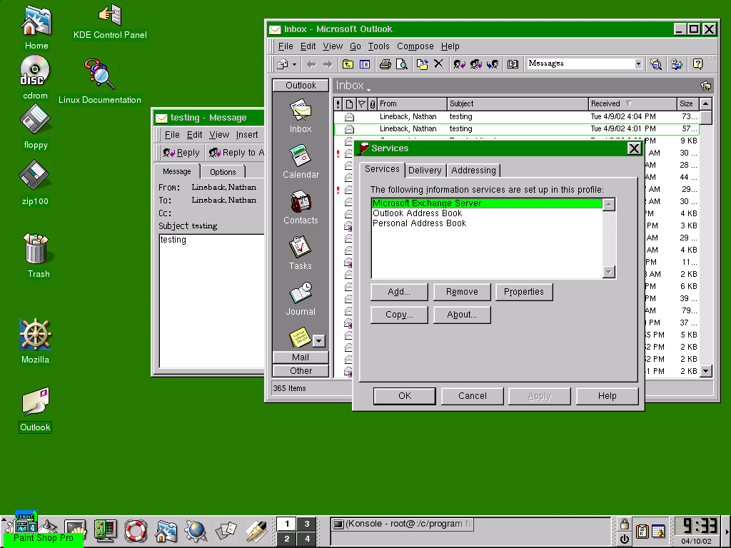The width and height of the screenshot is (731, 548).
Task: Click the life preserver help icon in the panel
Action: [x=136, y=530]
